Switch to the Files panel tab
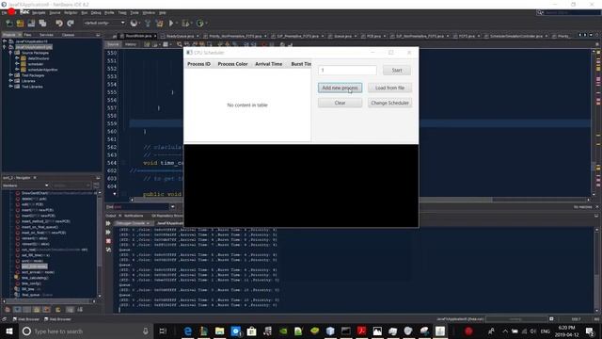Image resolution: width=602 pixels, height=339 pixels. 27,35
